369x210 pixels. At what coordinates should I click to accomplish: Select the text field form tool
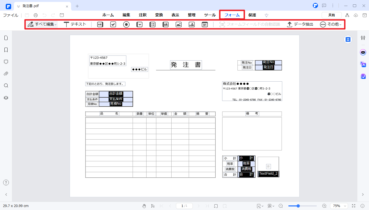(x=100, y=24)
